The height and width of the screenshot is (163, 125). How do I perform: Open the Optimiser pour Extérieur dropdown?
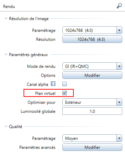92,102
